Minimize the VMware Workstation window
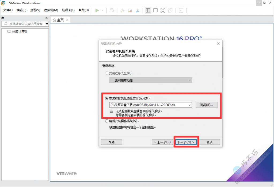The image size is (274, 187). (x=259, y=3)
